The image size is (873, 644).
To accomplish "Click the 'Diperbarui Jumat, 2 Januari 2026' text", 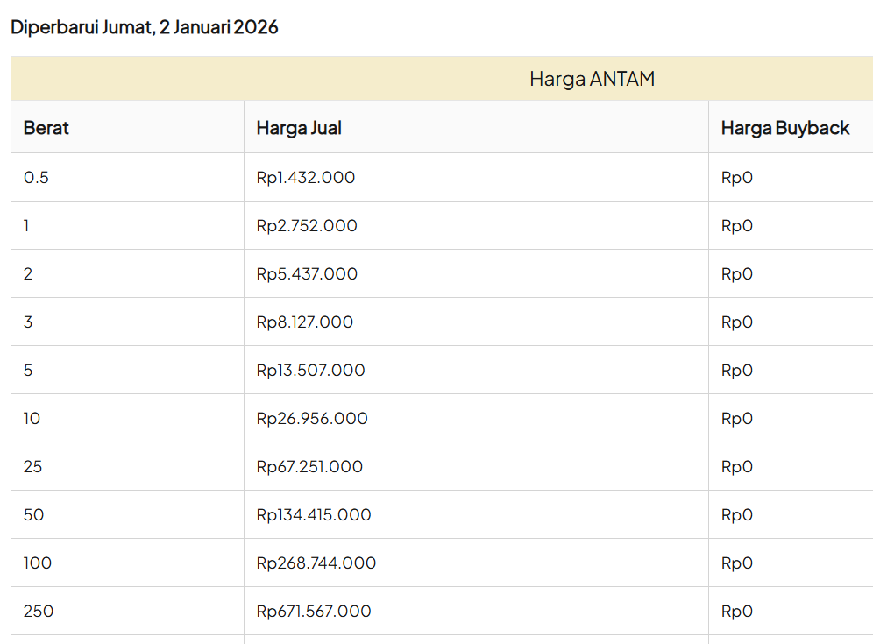I will tap(145, 27).
